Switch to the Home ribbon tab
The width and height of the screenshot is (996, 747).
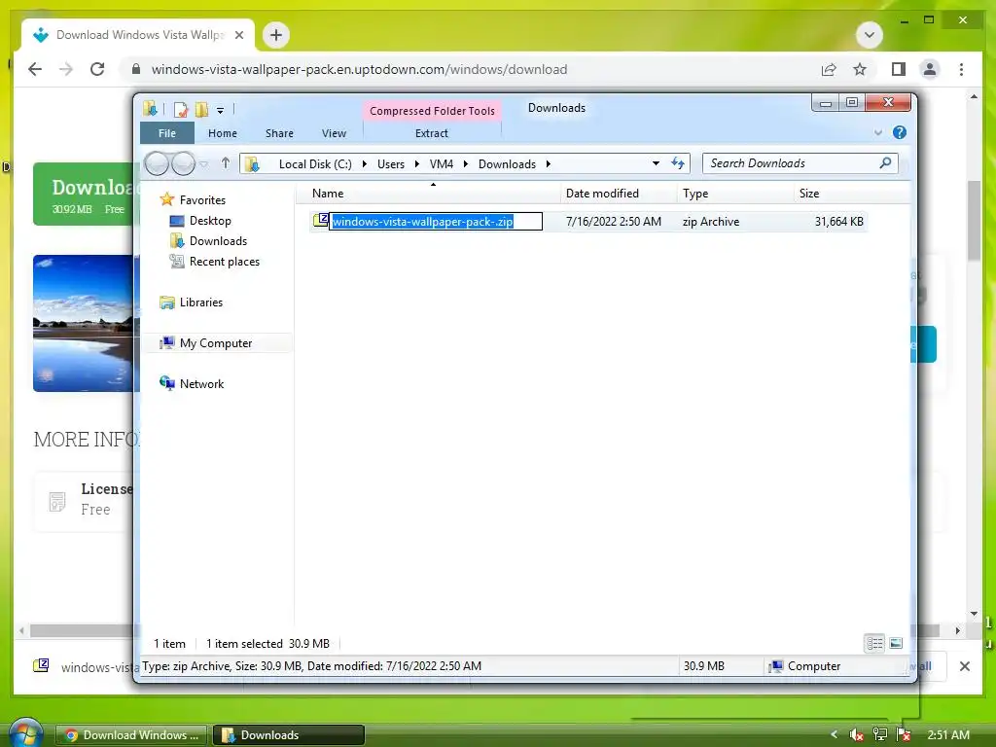[x=223, y=133]
